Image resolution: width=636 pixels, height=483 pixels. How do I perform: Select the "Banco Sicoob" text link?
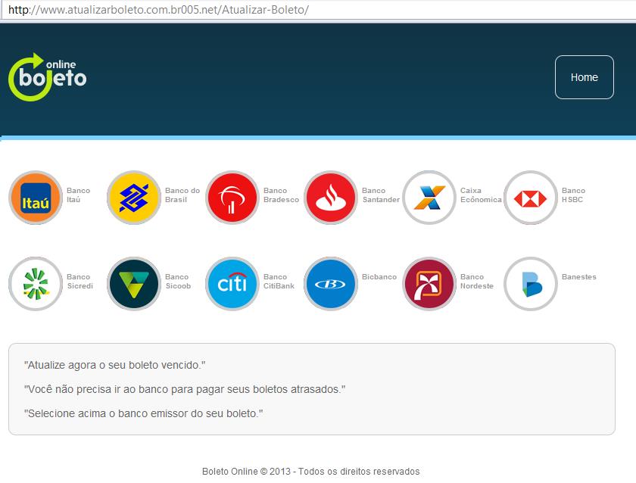(178, 282)
